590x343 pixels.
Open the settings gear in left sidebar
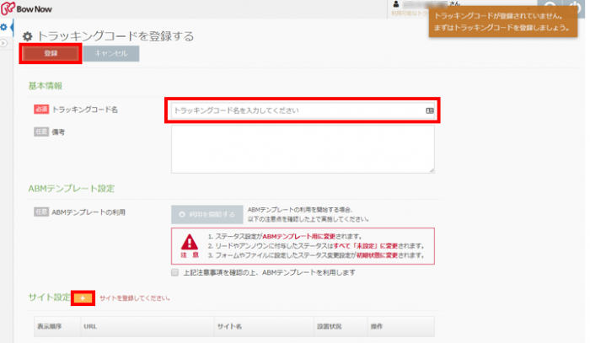coord(4,28)
